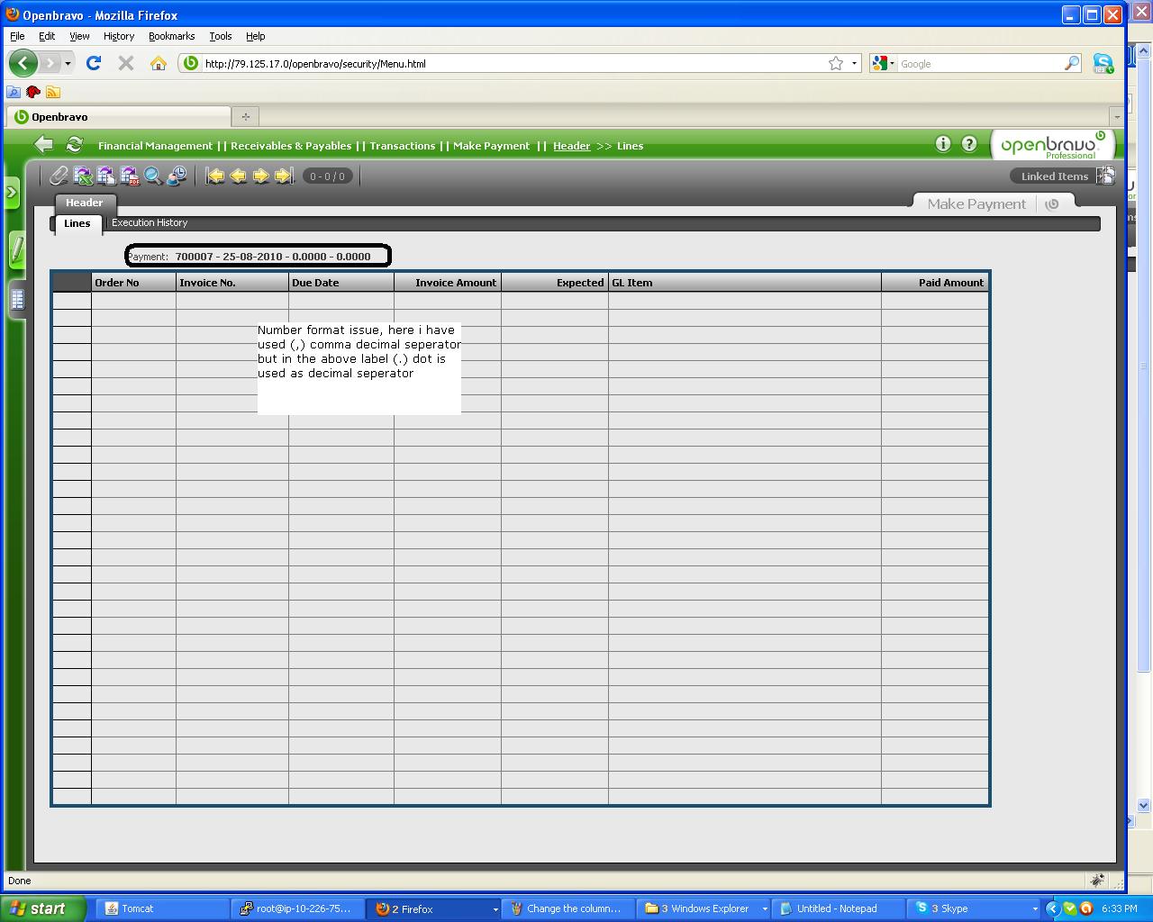This screenshot has width=1153, height=922.
Task: Click the Google search box
Action: [x=980, y=64]
